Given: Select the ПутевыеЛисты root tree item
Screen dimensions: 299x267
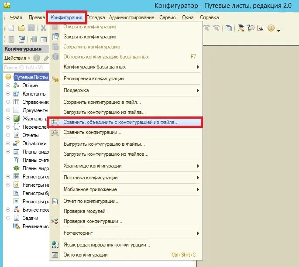Looking at the screenshot, I should (31, 77).
